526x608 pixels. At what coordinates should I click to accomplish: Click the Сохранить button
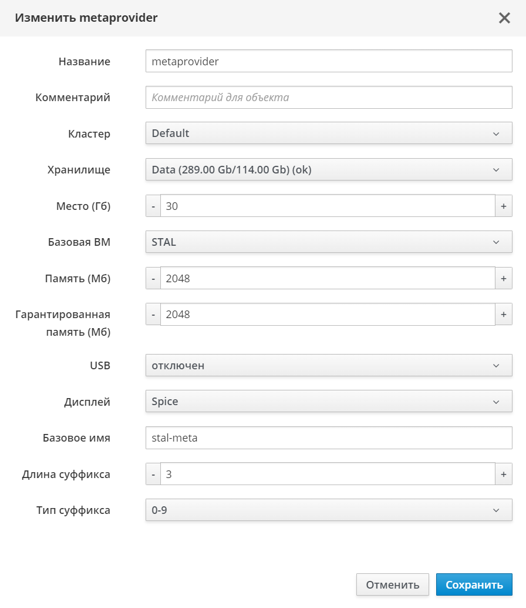coord(474,585)
